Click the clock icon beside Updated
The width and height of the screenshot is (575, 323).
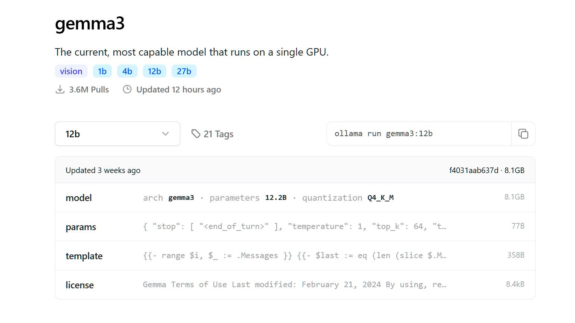(x=127, y=90)
